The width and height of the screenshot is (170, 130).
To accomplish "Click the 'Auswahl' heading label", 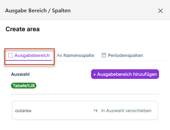I will 20,74.
